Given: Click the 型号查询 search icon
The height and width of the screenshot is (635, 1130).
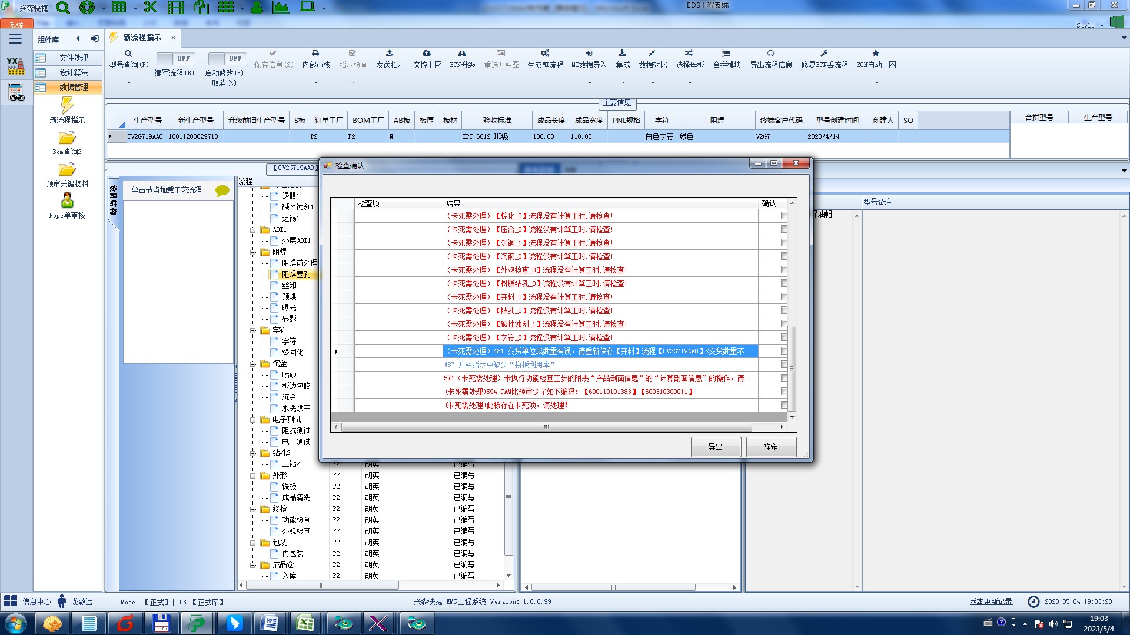Looking at the screenshot, I should point(128,54).
